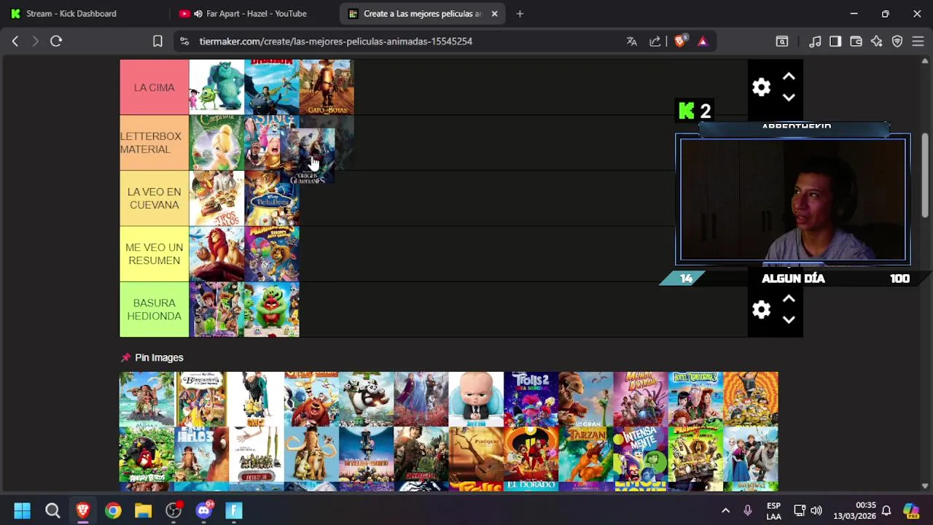
Task: Click the LETTERBOX MATERIAL tier label
Action: click(155, 143)
